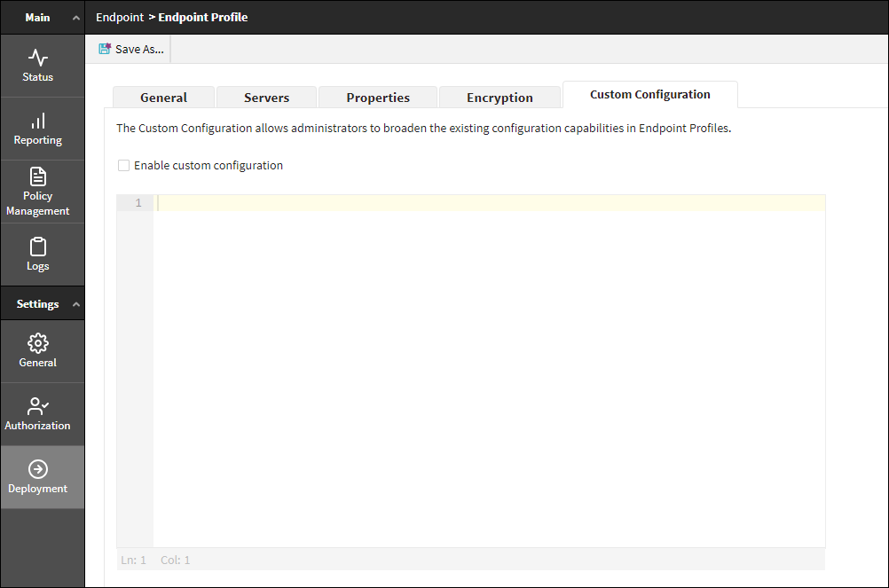
Task: Enable custom configuration checkbox
Action: (124, 166)
